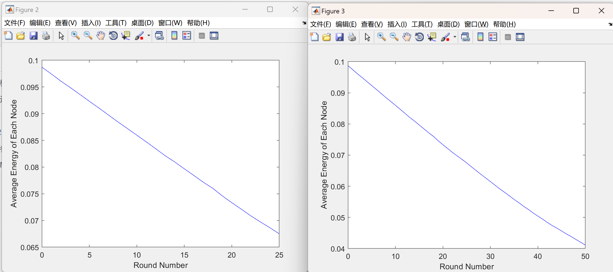Click dock arrow in Figure 2 menu bar
The height and width of the screenshot is (272, 613).
(x=304, y=23)
